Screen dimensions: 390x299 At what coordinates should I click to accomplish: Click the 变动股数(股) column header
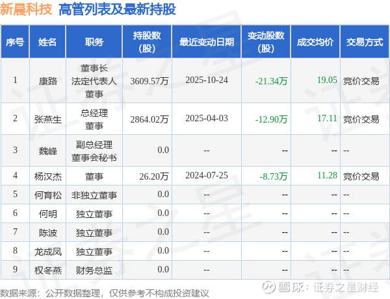coord(266,42)
